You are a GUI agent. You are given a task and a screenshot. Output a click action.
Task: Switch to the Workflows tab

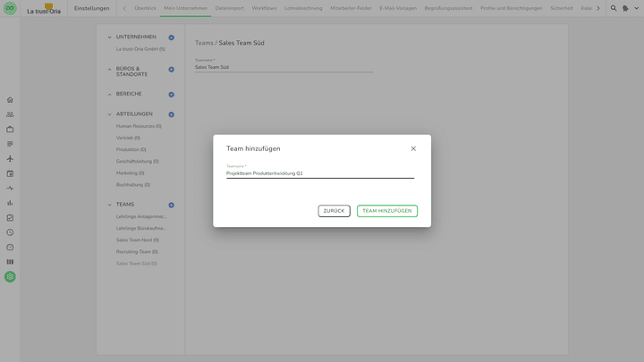pos(264,8)
